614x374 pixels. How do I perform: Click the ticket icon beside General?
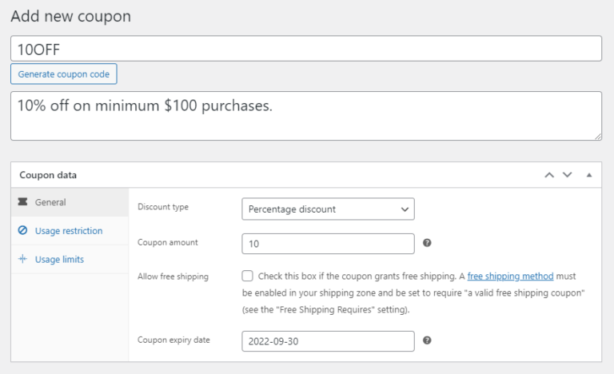22,202
